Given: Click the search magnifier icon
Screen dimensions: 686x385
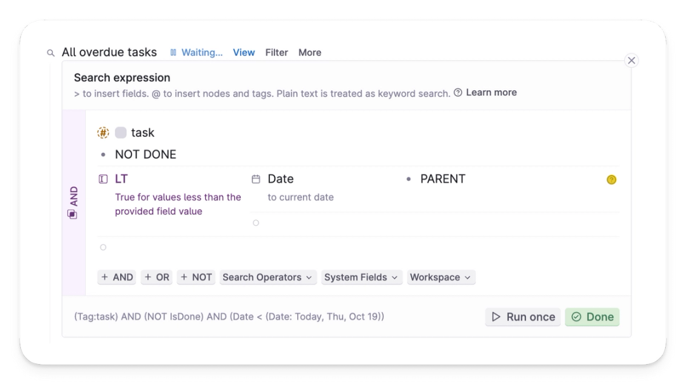Looking at the screenshot, I should tap(50, 53).
